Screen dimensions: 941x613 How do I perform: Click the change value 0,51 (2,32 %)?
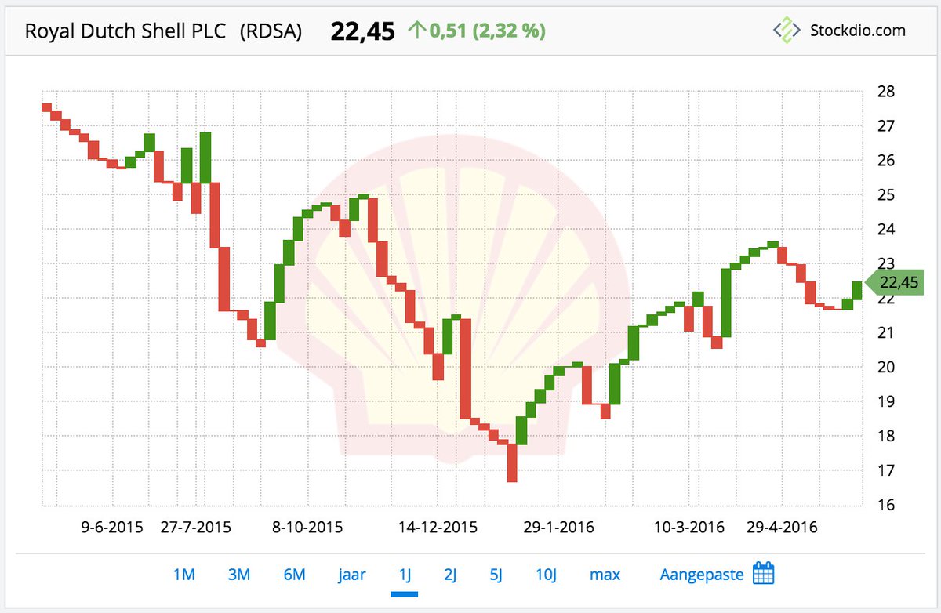(486, 31)
